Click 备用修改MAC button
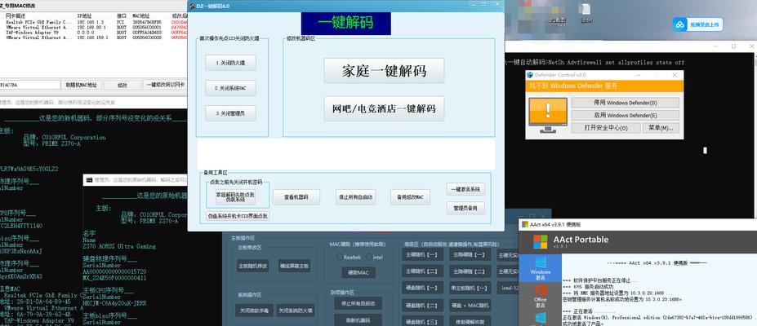The width and height of the screenshot is (757, 326). 410,197
